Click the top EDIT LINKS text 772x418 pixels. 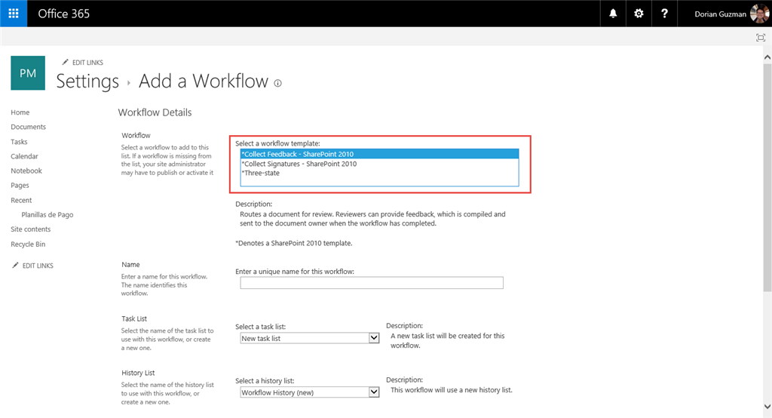[87, 63]
